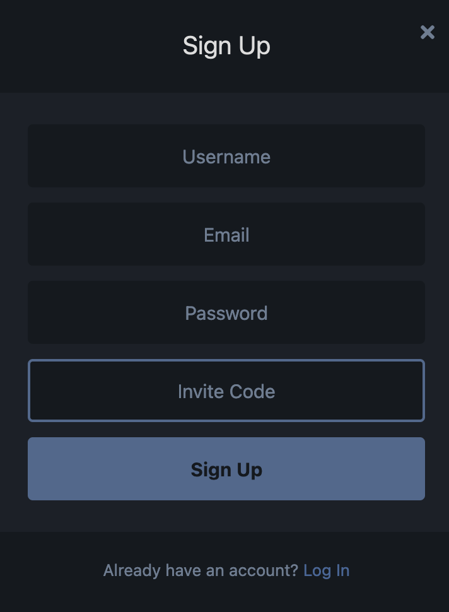
Task: Place cursor in the Username box
Action: (226, 156)
